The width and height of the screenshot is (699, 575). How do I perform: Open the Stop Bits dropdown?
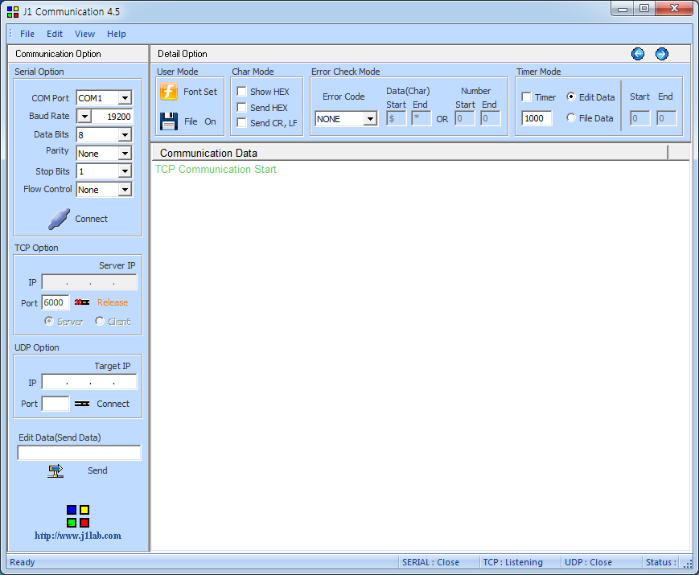click(125, 171)
